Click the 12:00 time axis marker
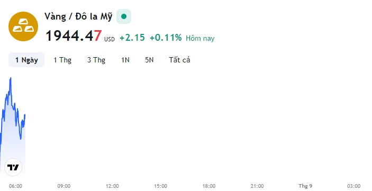372x191 pixels. pos(112,186)
